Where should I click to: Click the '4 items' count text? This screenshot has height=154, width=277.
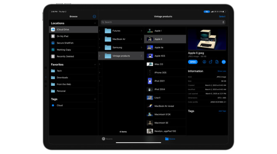coord(123,132)
